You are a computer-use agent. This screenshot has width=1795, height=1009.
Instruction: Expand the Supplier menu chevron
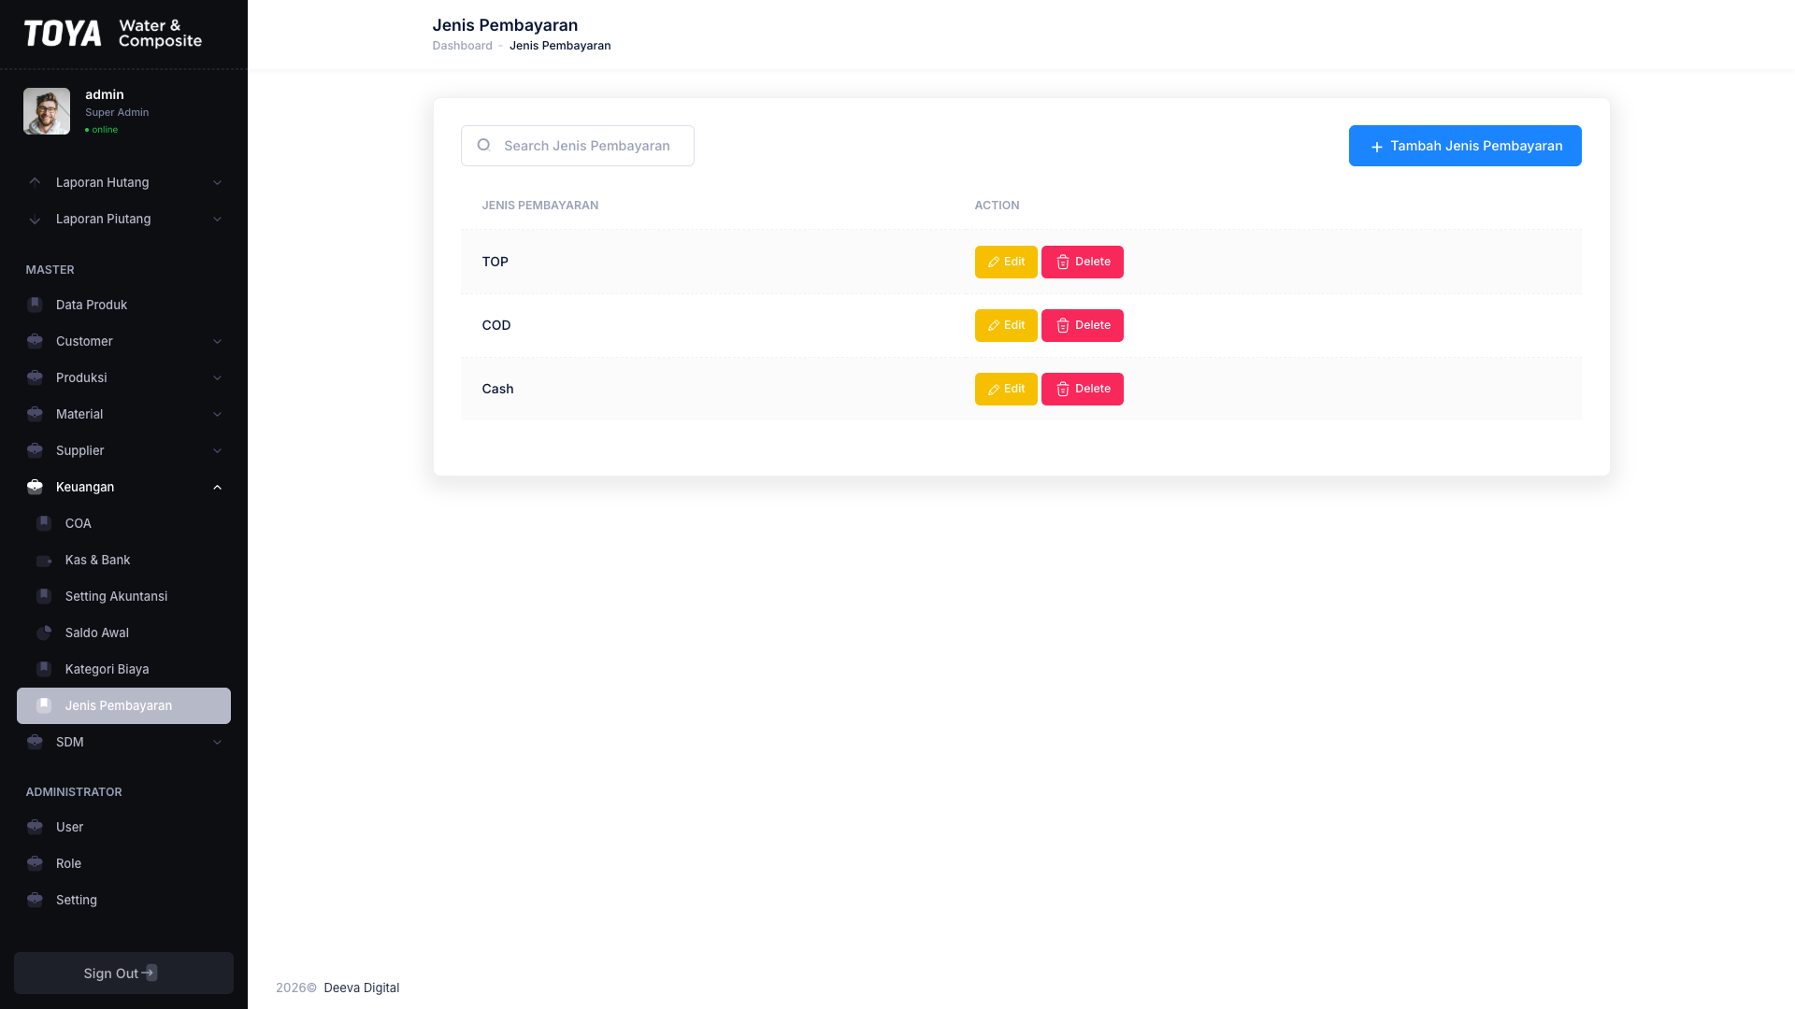pyautogui.click(x=217, y=450)
